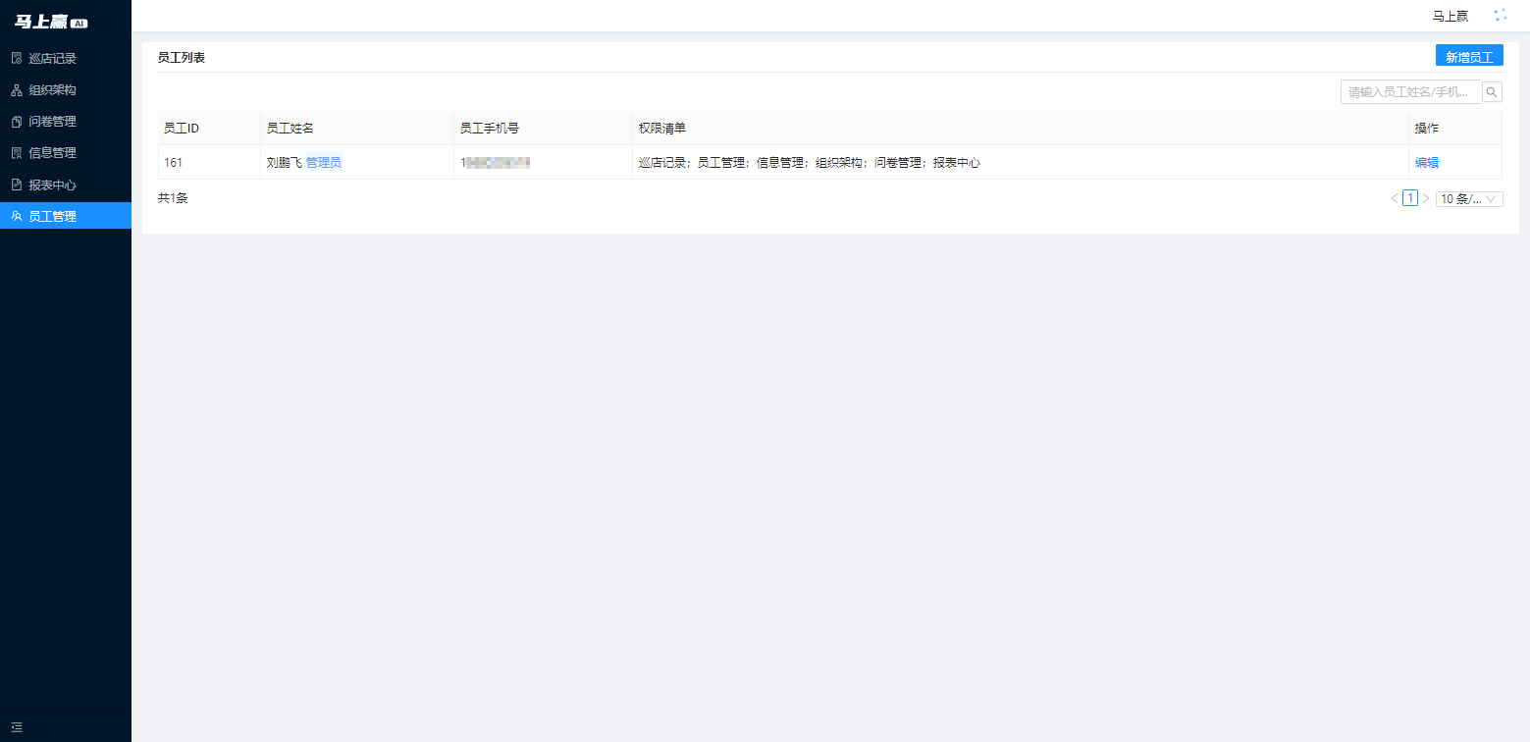Click the employee name 刘鹏飞

pyautogui.click(x=285, y=163)
